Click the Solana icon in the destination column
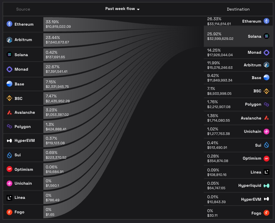The image size is (275, 223). click(266, 36)
